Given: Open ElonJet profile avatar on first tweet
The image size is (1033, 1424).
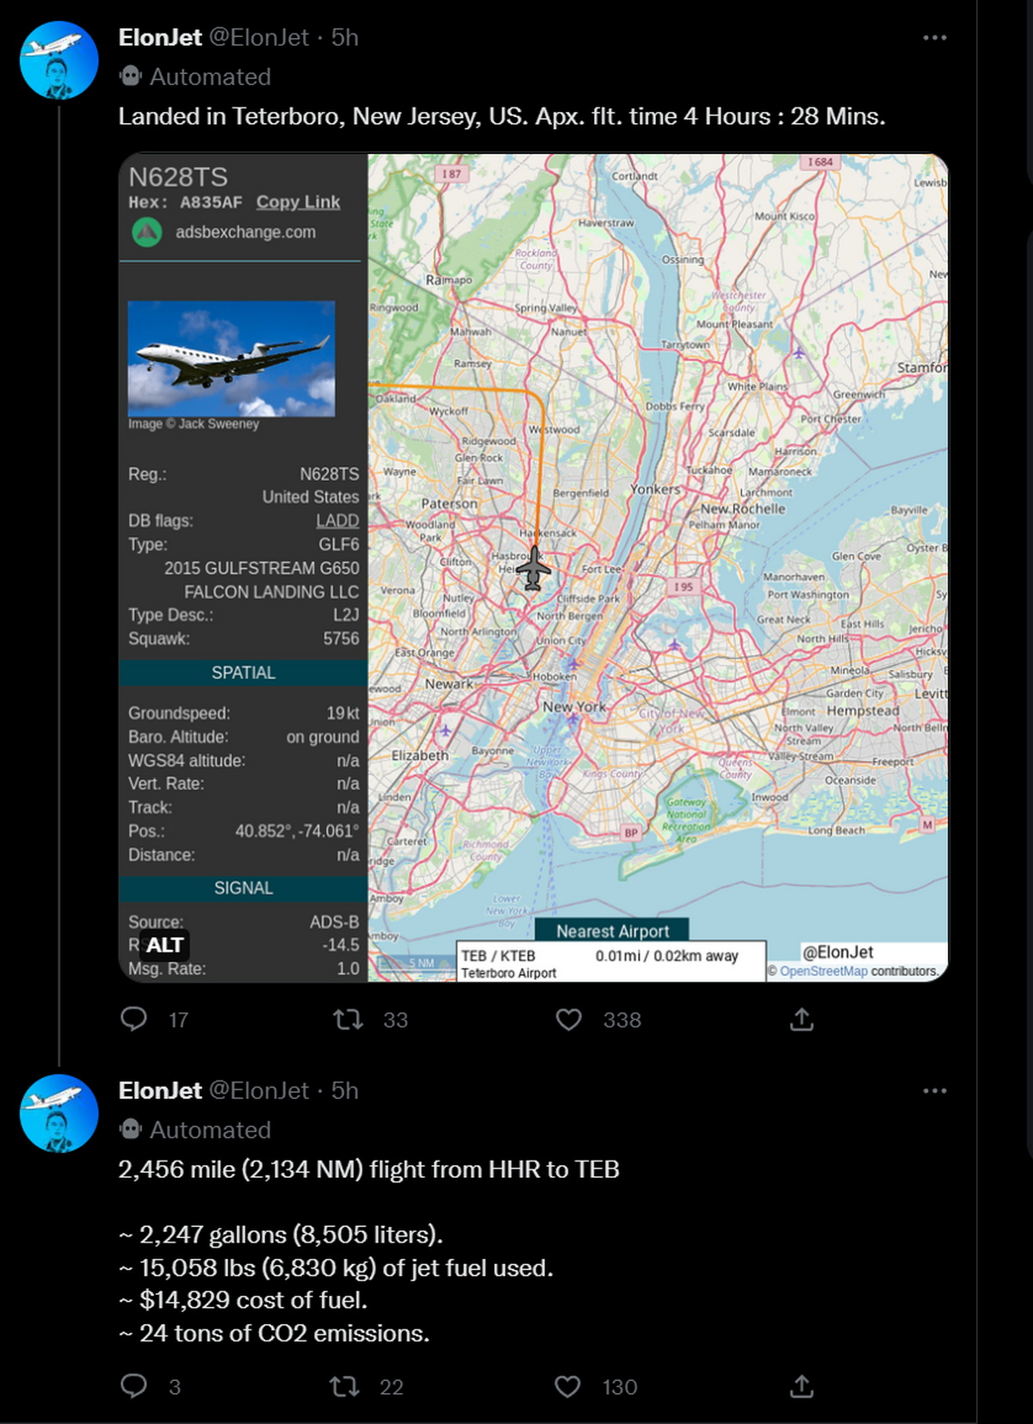Looking at the screenshot, I should point(59,60).
